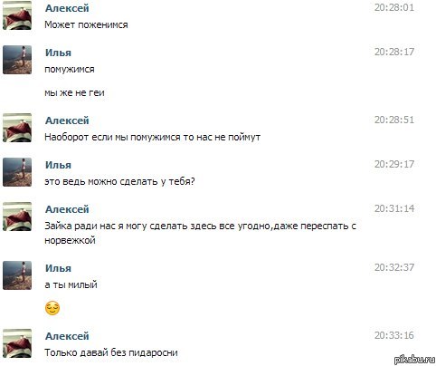Select the message 'это ведь можно сделать у тебя?'

coord(119,181)
